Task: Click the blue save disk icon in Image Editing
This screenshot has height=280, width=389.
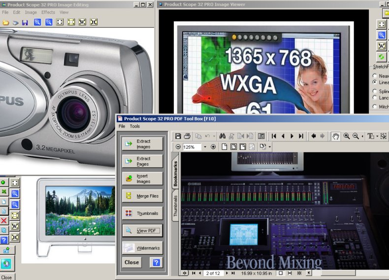Action: (25, 23)
